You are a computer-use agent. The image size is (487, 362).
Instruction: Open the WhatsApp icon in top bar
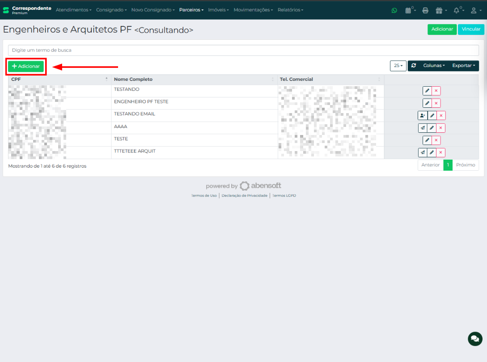(x=394, y=10)
